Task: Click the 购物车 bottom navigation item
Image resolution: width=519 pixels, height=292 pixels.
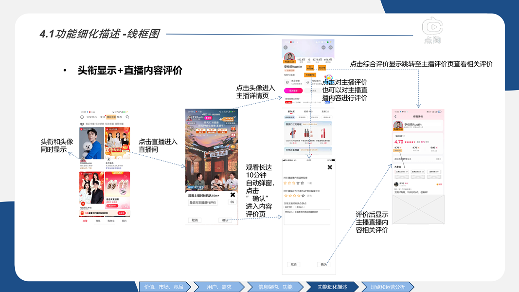Action: [111, 220]
